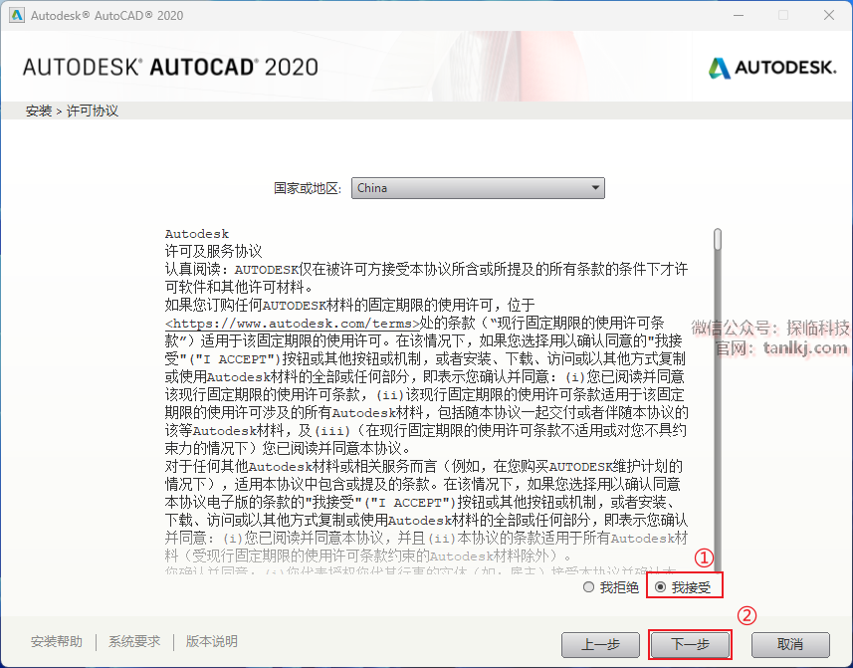This screenshot has height=668, width=853.
Task: Click the 许可协议 breadcrumb text
Action: [93, 111]
